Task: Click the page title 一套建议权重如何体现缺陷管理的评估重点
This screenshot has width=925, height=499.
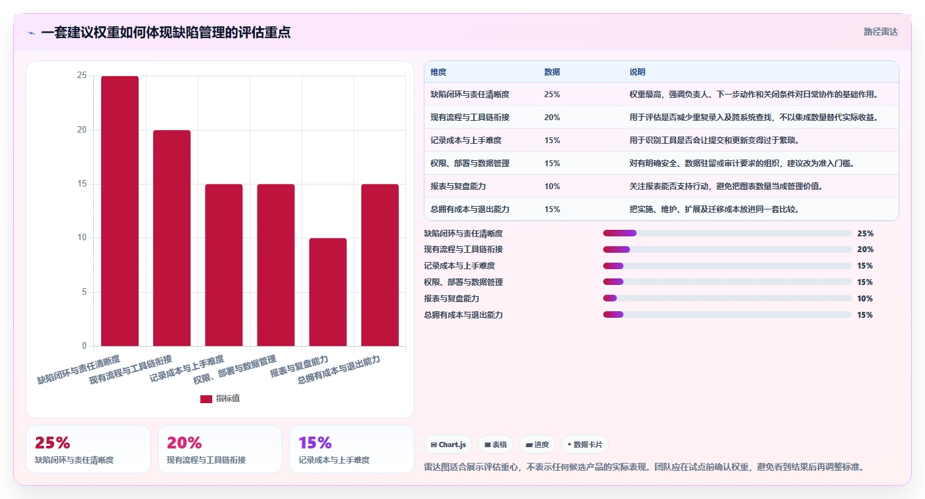Action: (x=166, y=32)
